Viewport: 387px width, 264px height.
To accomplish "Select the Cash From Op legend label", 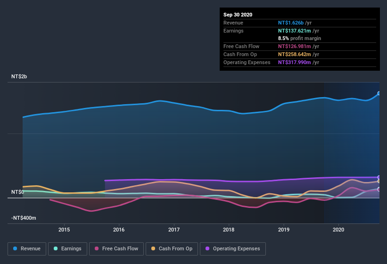I will pos(175,248).
